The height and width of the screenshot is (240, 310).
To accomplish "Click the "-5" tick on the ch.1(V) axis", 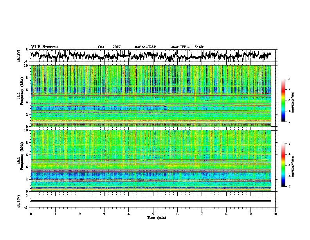I will click(26, 62).
